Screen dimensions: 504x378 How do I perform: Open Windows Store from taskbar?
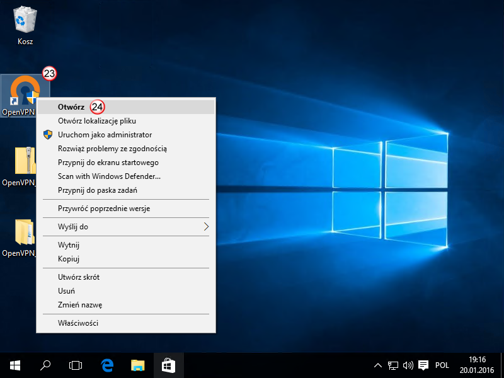(x=168, y=365)
